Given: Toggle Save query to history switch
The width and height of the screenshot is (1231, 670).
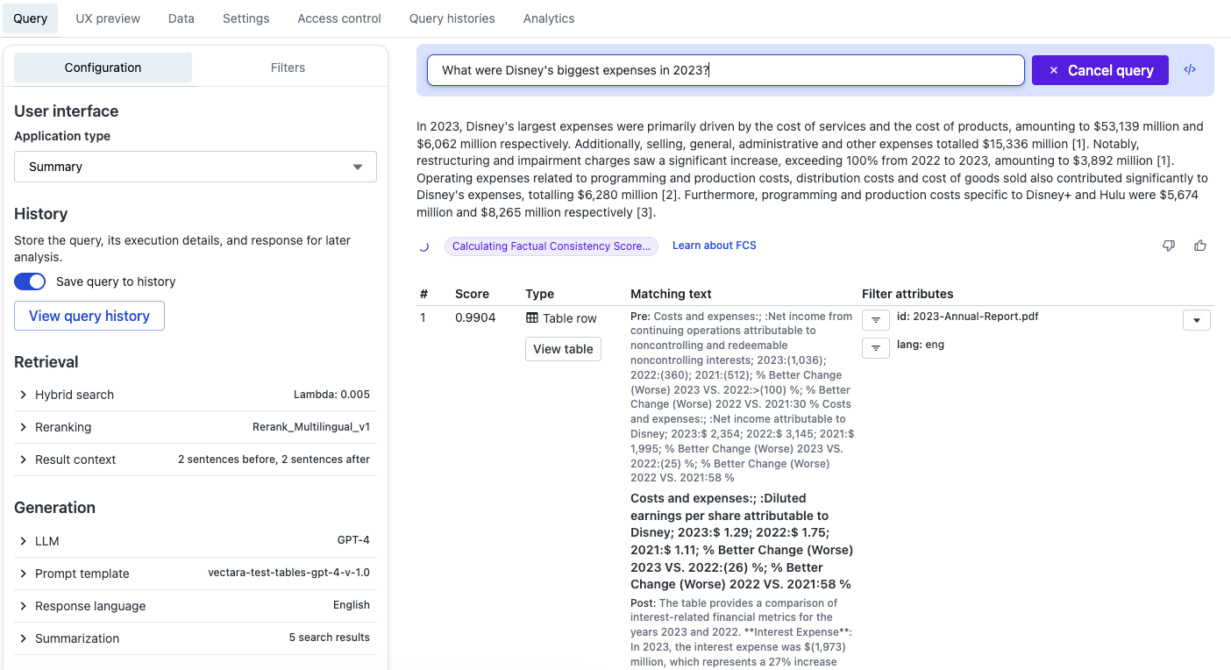Looking at the screenshot, I should point(30,282).
